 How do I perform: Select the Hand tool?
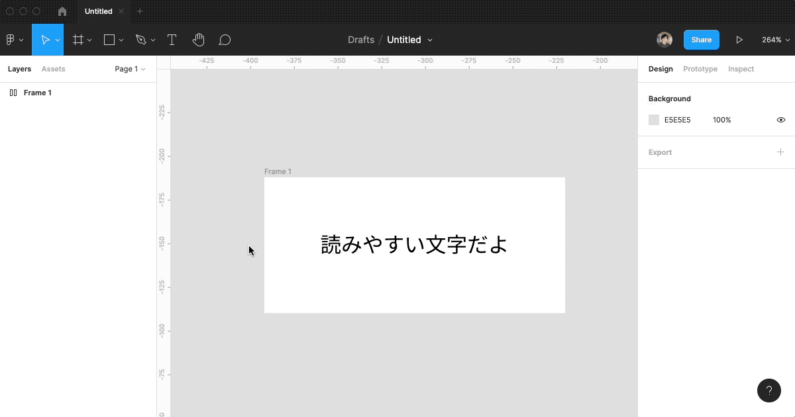click(x=198, y=40)
